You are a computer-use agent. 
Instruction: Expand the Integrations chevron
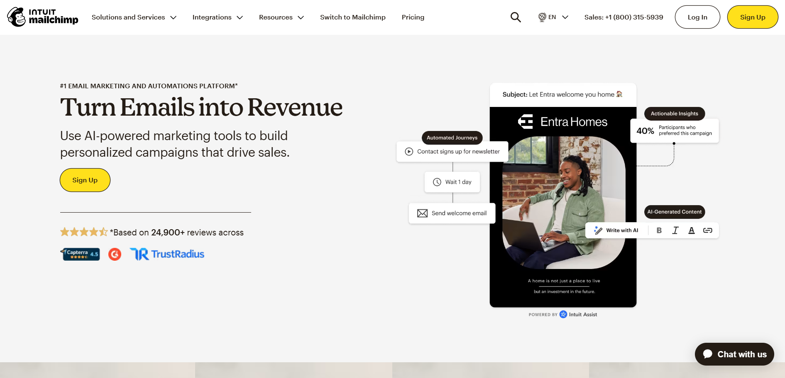[x=240, y=17]
